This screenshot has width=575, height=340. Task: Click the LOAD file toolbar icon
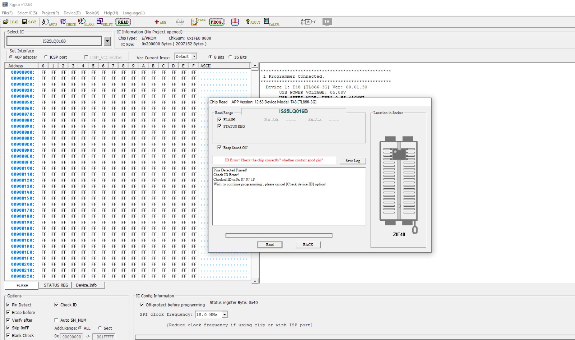(10, 22)
